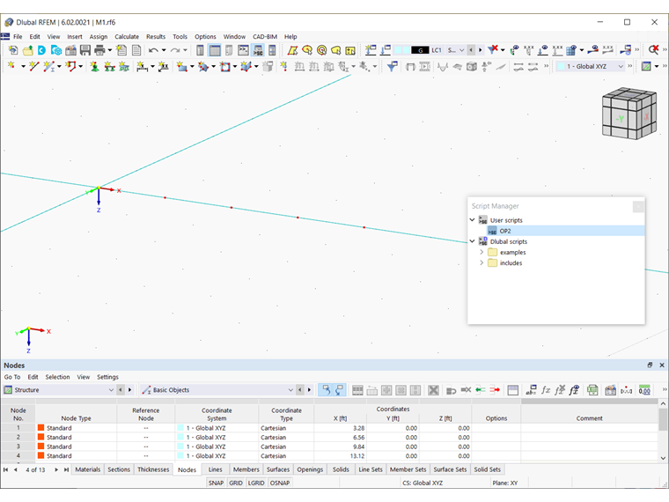Toggle OSNAP in the status bar

(x=280, y=483)
